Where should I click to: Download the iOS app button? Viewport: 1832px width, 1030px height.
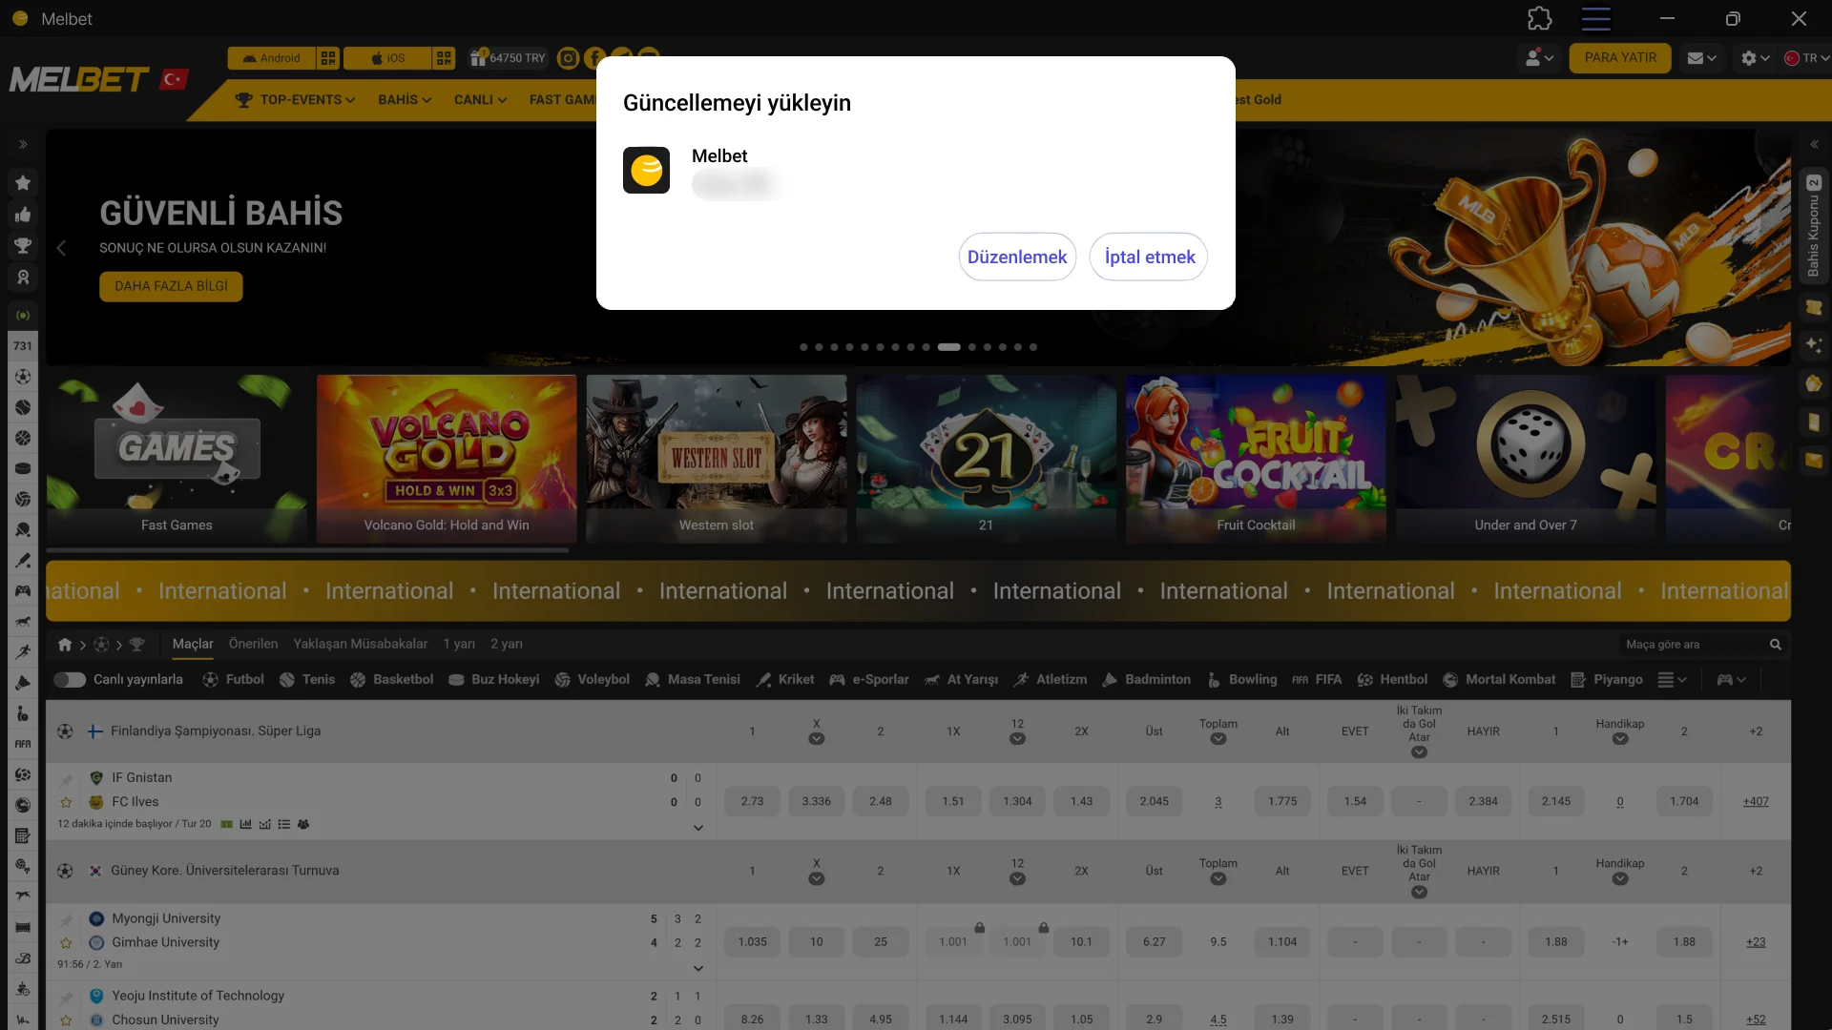(387, 58)
